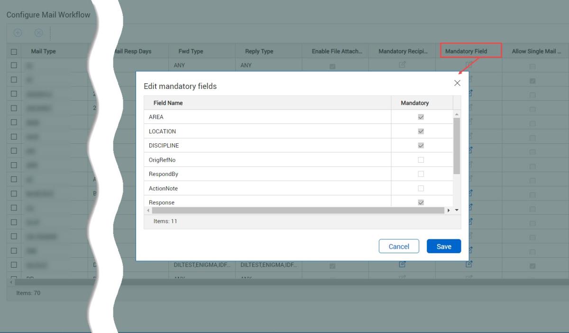Enable Mandatory checkbox for RespondBy
The height and width of the screenshot is (333, 569).
tap(421, 174)
